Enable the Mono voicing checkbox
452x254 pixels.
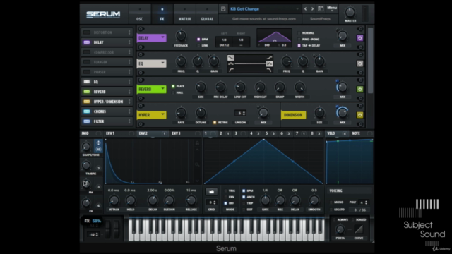(x=331, y=202)
